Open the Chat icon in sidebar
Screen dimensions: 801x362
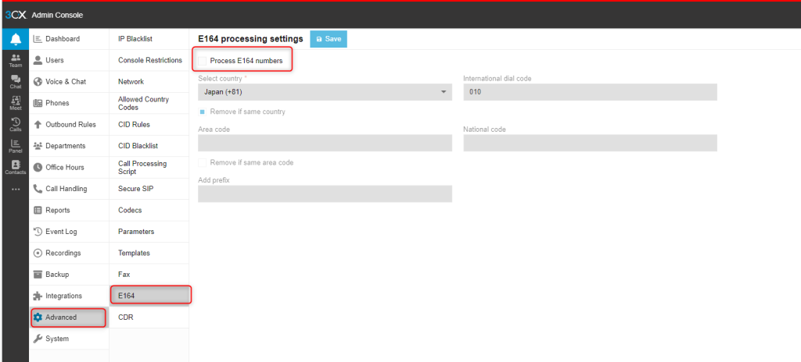tap(16, 81)
